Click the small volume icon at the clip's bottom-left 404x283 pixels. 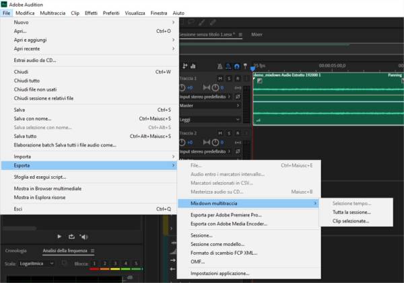point(258,120)
